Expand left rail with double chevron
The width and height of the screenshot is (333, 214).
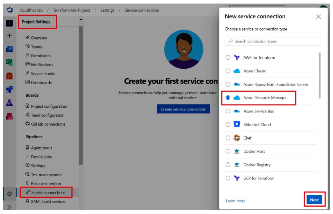click(9, 207)
